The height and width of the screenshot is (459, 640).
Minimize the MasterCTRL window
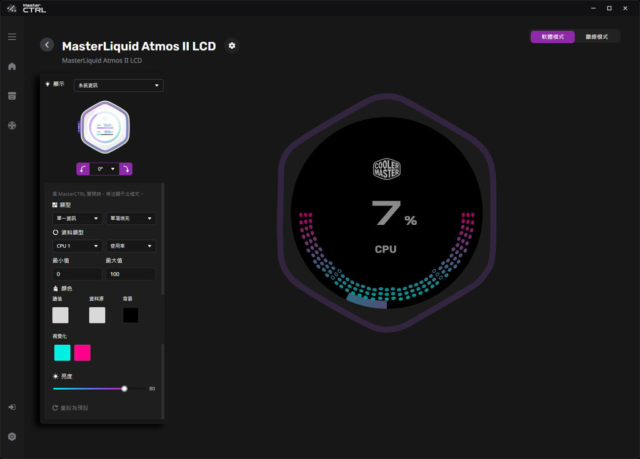click(594, 8)
